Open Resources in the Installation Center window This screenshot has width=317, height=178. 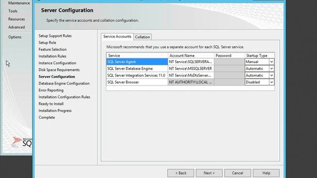(16, 19)
